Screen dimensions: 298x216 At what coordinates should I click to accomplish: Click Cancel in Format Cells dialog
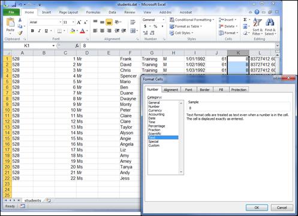pos(282,208)
